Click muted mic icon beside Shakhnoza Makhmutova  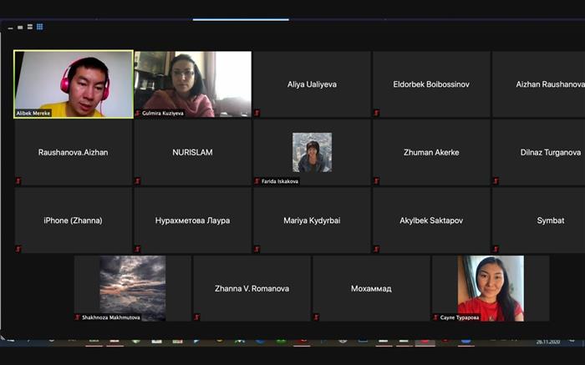(78, 317)
